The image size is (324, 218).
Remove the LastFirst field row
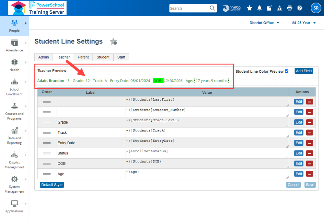309,102
